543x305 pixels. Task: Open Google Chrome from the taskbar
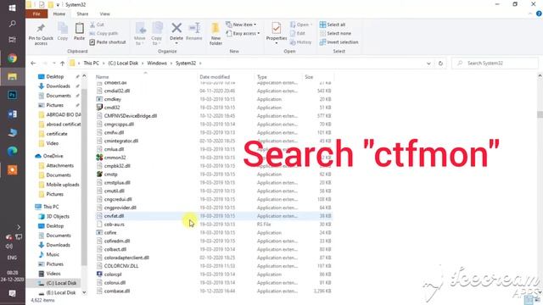tap(12, 58)
